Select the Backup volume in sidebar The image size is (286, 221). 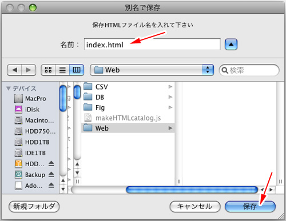30,175
